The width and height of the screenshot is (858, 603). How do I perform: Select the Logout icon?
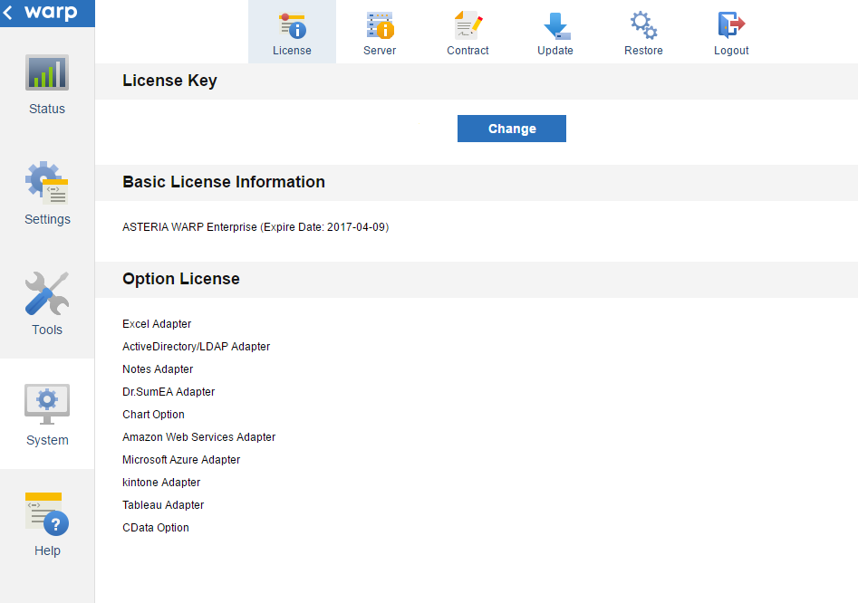[x=730, y=32]
